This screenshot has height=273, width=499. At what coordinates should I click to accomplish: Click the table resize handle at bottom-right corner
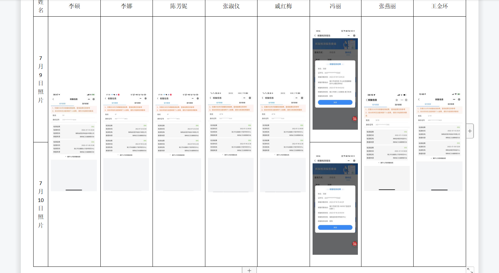click(x=470, y=270)
